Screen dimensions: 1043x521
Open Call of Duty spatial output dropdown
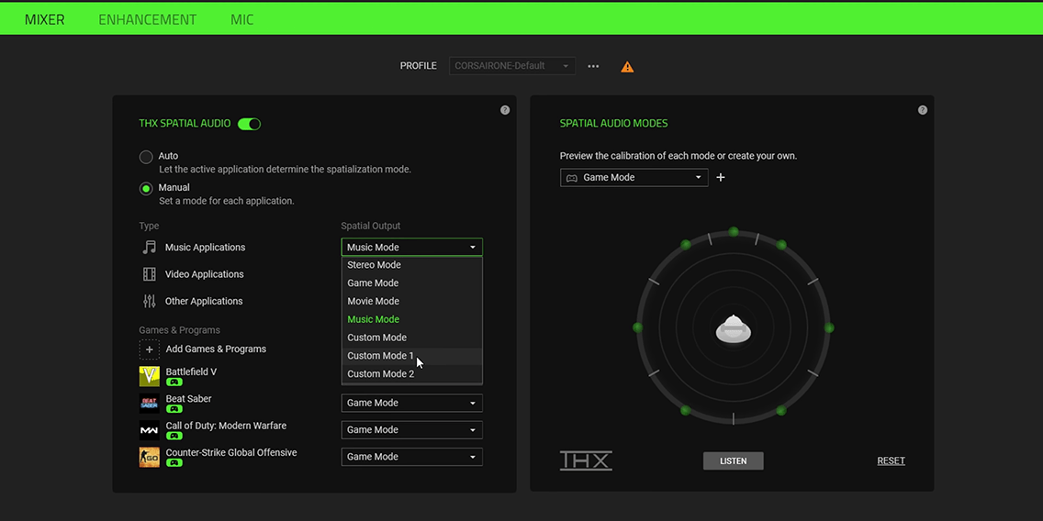point(411,430)
